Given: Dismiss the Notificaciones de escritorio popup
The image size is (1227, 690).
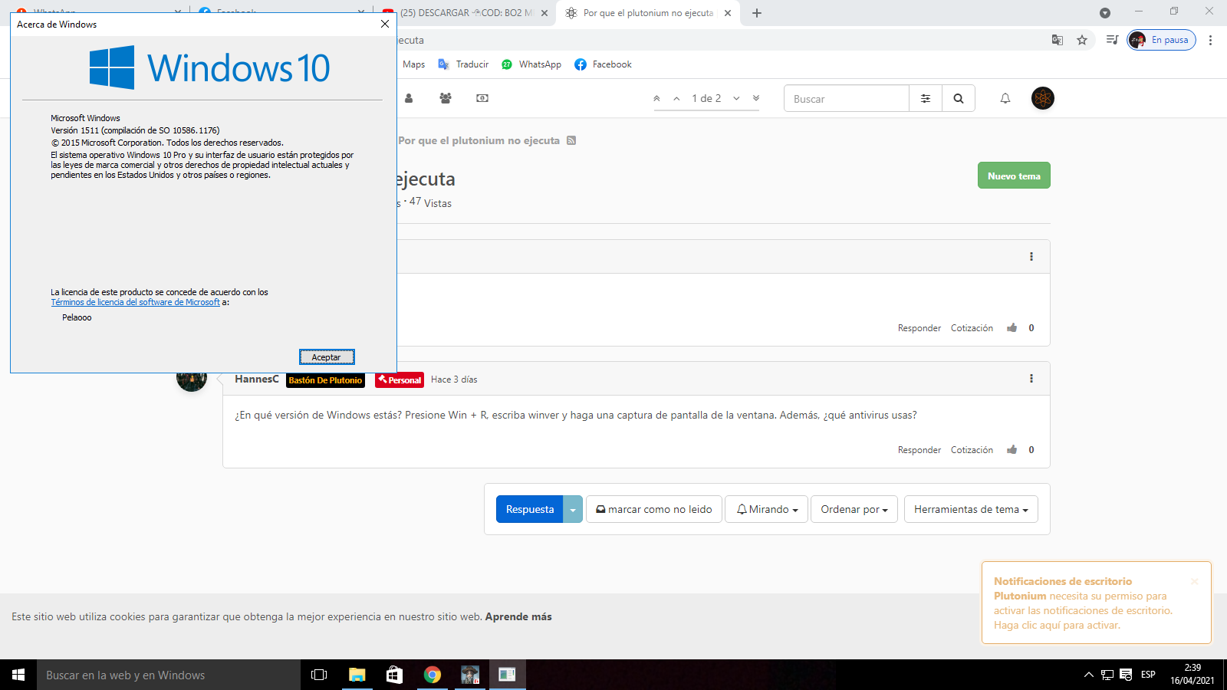Looking at the screenshot, I should point(1194,581).
